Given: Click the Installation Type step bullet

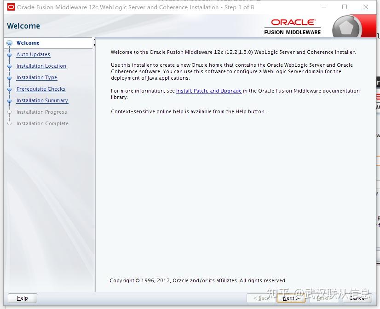Looking at the screenshot, I should tap(10, 77).
